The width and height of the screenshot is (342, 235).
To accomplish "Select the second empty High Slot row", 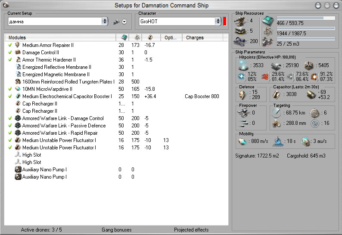I will (116, 162).
